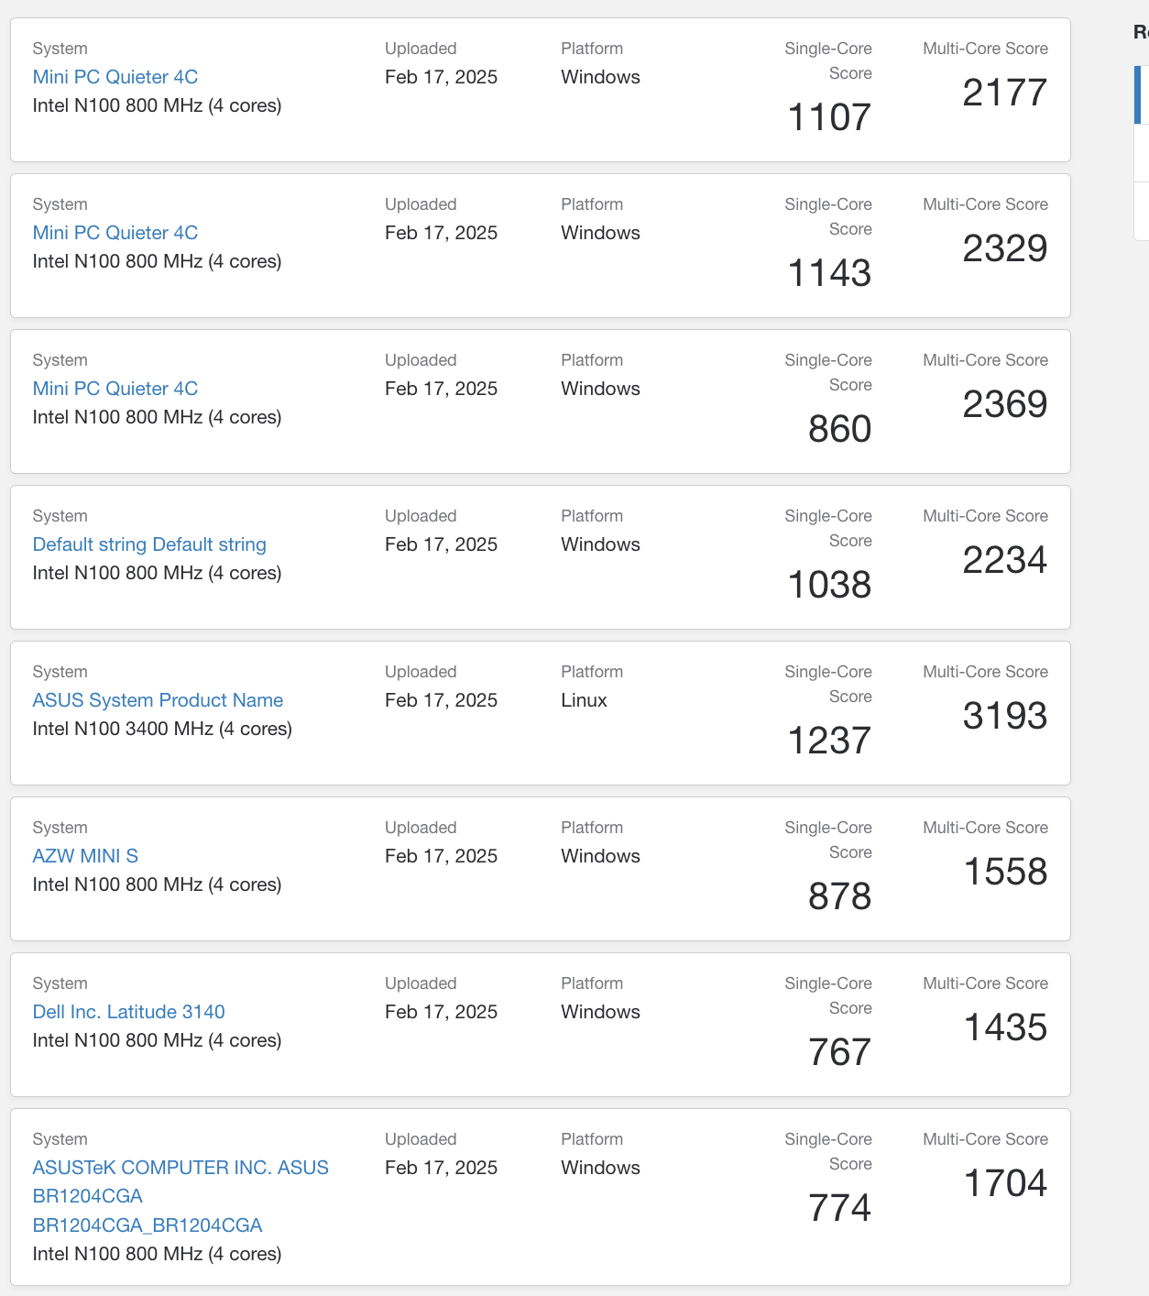The width and height of the screenshot is (1149, 1296).
Task: Click the multi-core score 3193
Action: tap(1004, 716)
